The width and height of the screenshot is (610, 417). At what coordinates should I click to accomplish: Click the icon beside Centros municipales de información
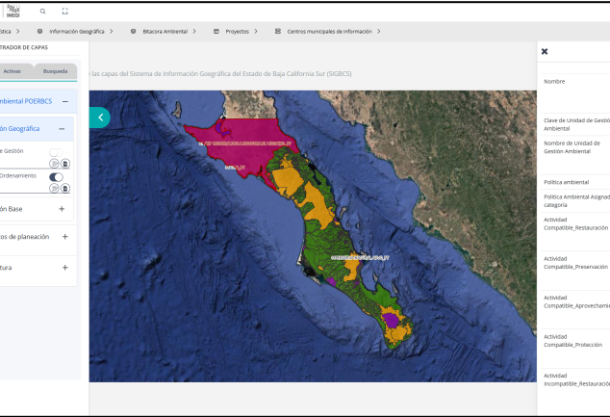tap(278, 31)
